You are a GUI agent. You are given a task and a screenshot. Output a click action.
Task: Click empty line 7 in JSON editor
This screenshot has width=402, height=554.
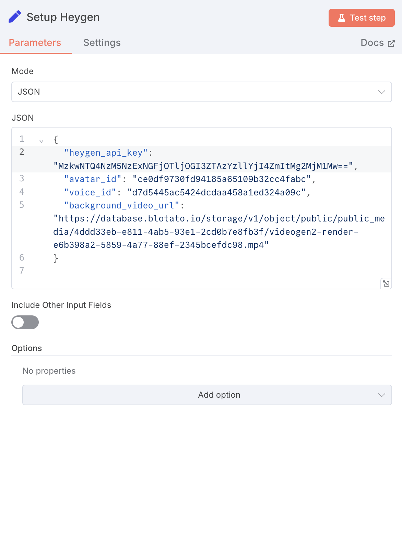click(202, 271)
